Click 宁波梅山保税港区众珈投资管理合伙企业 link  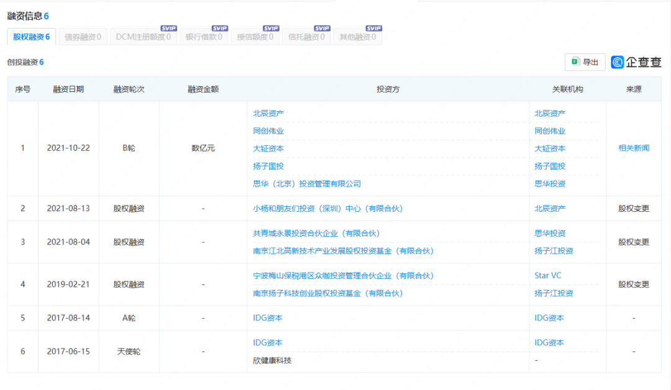point(343,276)
